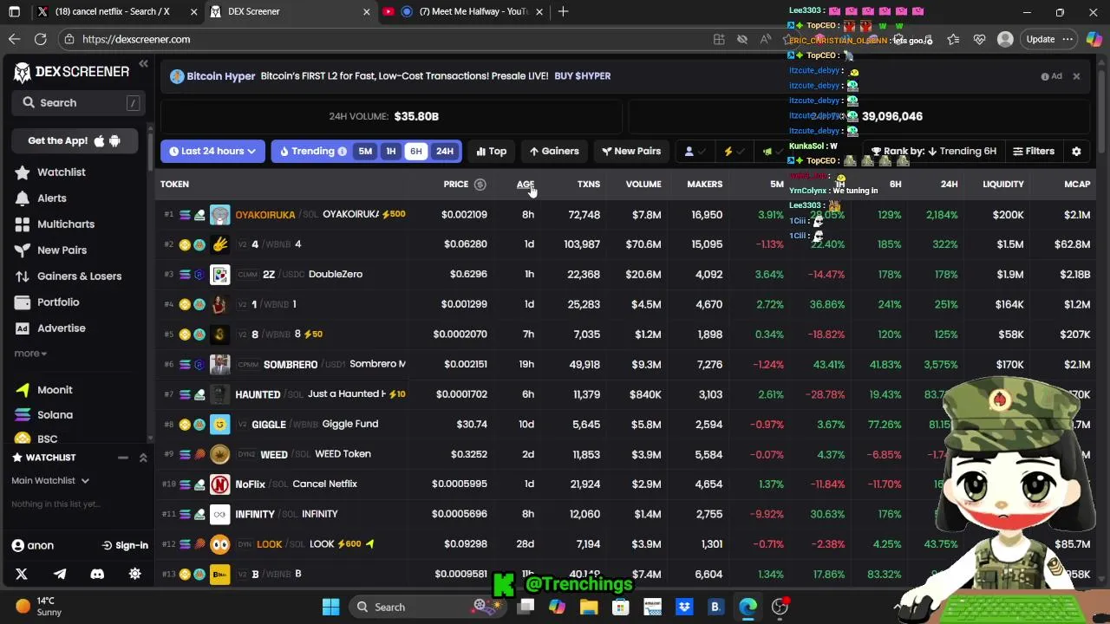This screenshot has width=1110, height=624.
Task: Open the SOMBRERO token row
Action: tap(624, 364)
